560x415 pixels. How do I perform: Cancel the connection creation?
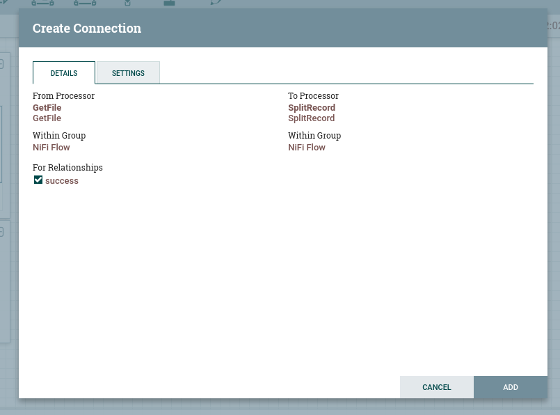coord(436,387)
